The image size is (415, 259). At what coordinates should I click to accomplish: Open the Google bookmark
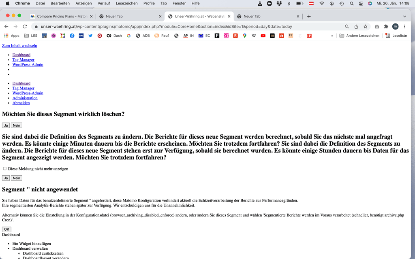pyautogui.click(x=129, y=36)
